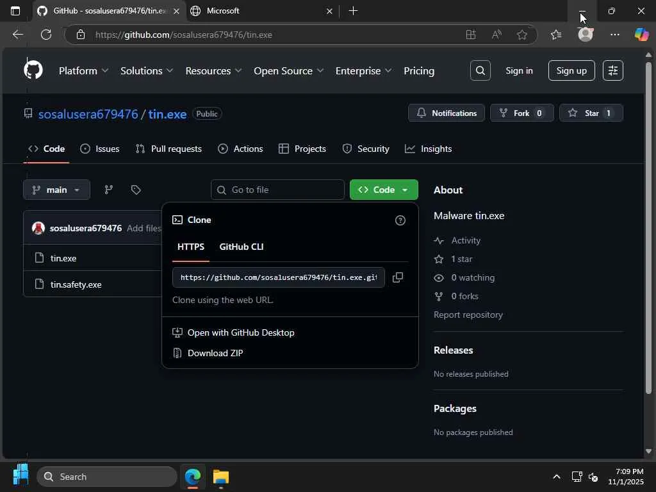
Task: Star the repository with Star button
Action: pos(591,113)
